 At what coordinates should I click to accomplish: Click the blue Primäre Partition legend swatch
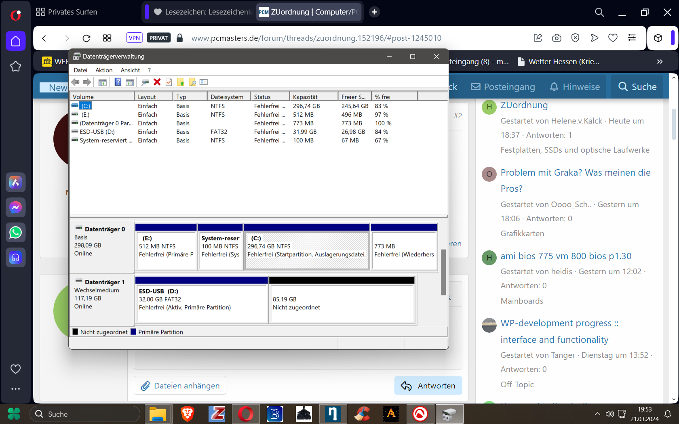(133, 332)
